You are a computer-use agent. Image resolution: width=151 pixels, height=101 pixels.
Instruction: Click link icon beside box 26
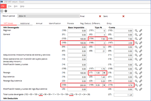tap(141, 89)
